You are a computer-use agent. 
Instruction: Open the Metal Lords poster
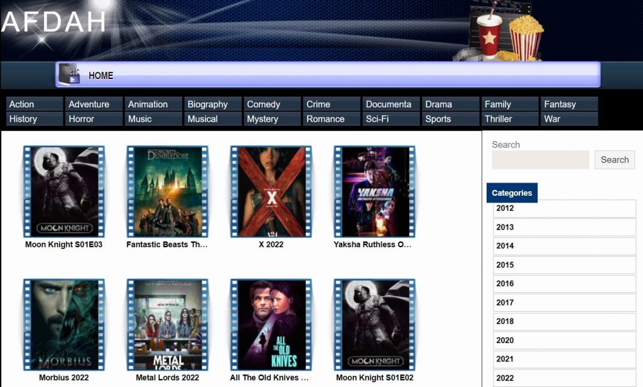pyautogui.click(x=167, y=325)
